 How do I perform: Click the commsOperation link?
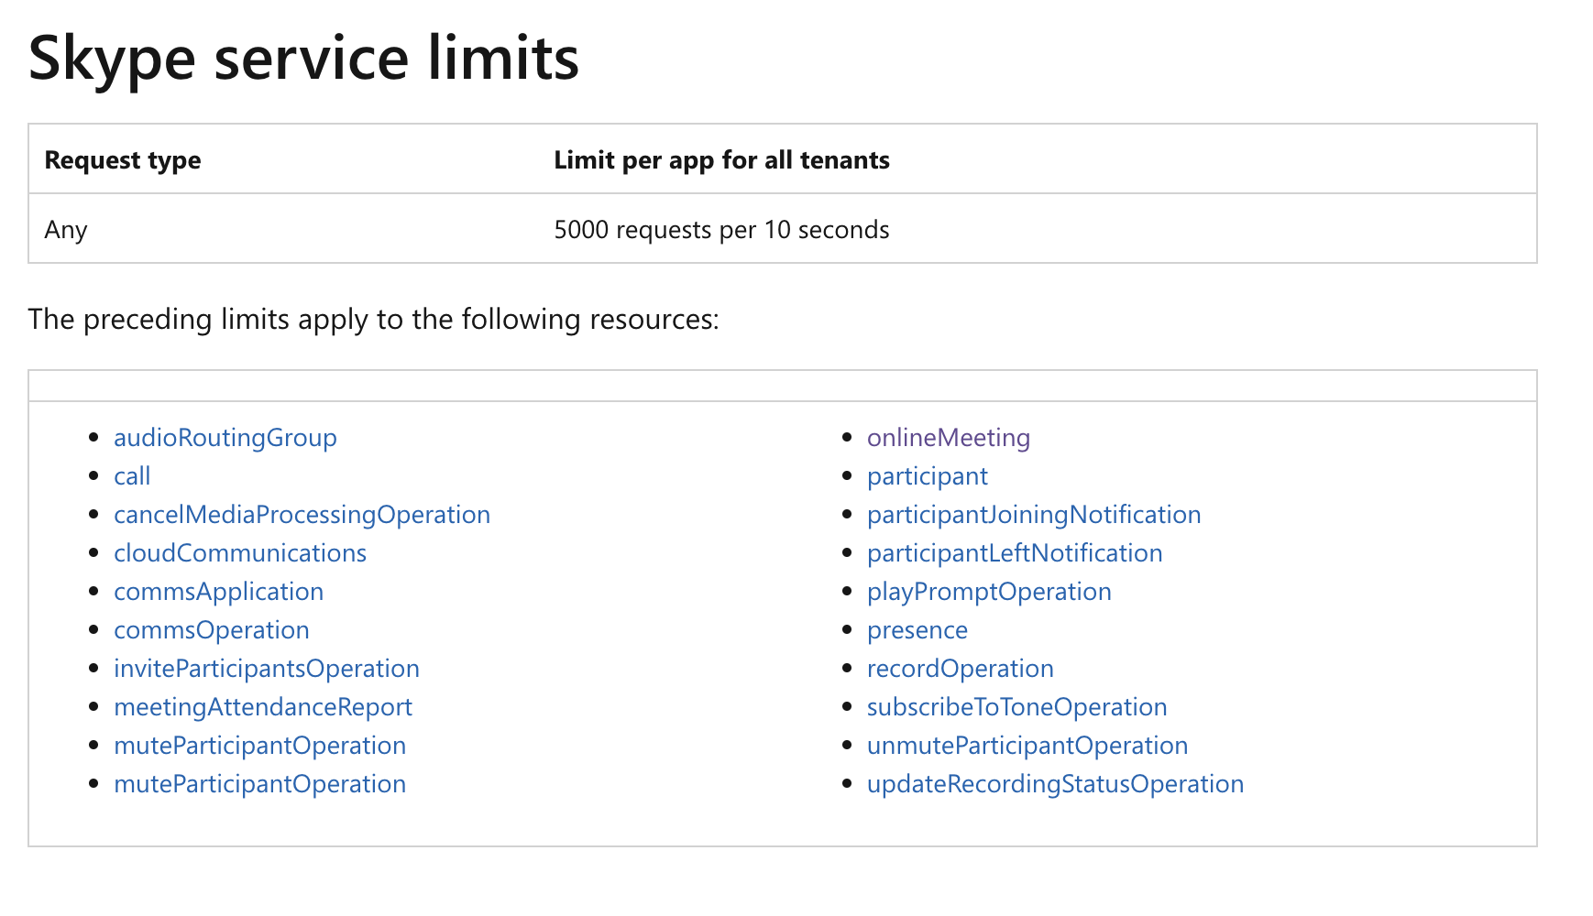pos(211,630)
